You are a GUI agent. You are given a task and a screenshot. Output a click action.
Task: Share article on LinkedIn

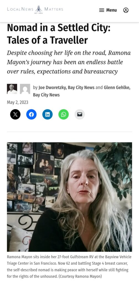47,114
